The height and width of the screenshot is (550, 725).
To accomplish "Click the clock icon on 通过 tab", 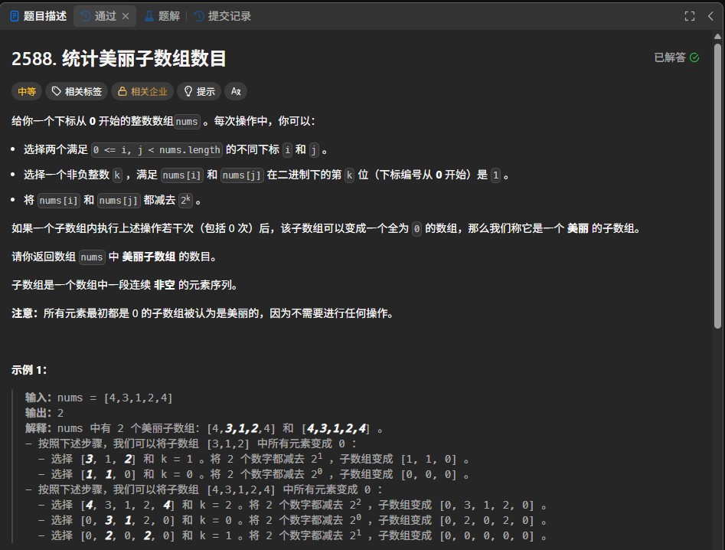I will tap(86, 16).
